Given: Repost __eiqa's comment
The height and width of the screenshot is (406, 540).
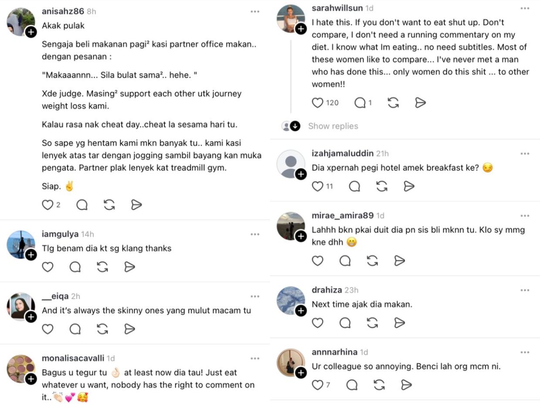Looking at the screenshot, I should (102, 329).
